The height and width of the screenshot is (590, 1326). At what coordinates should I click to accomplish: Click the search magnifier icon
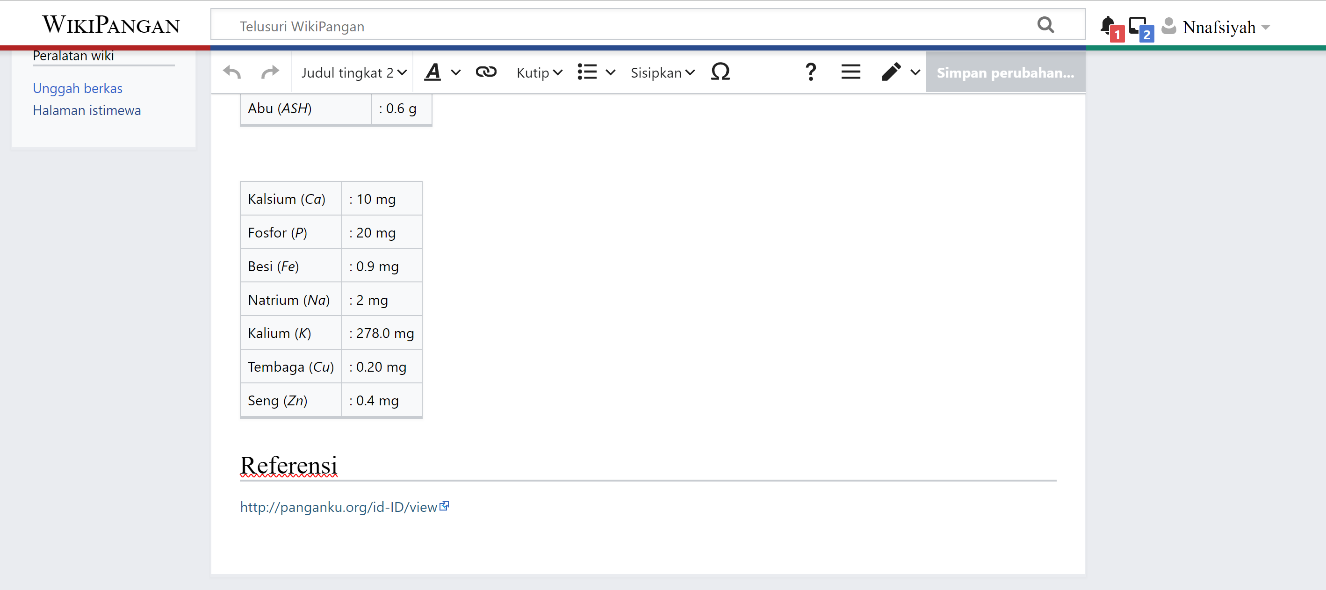click(1045, 25)
